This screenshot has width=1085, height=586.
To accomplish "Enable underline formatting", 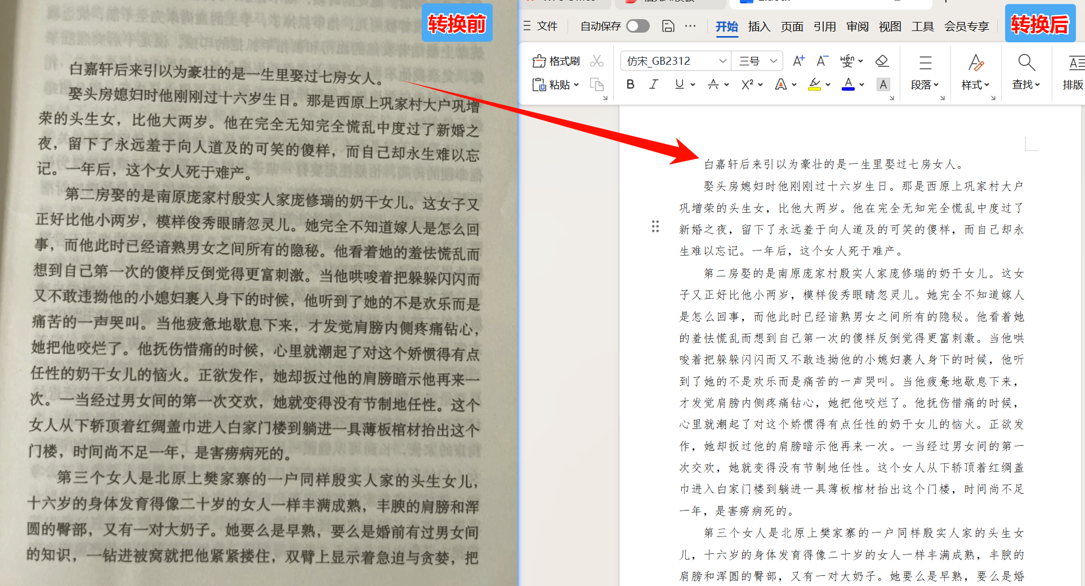I will tap(680, 84).
